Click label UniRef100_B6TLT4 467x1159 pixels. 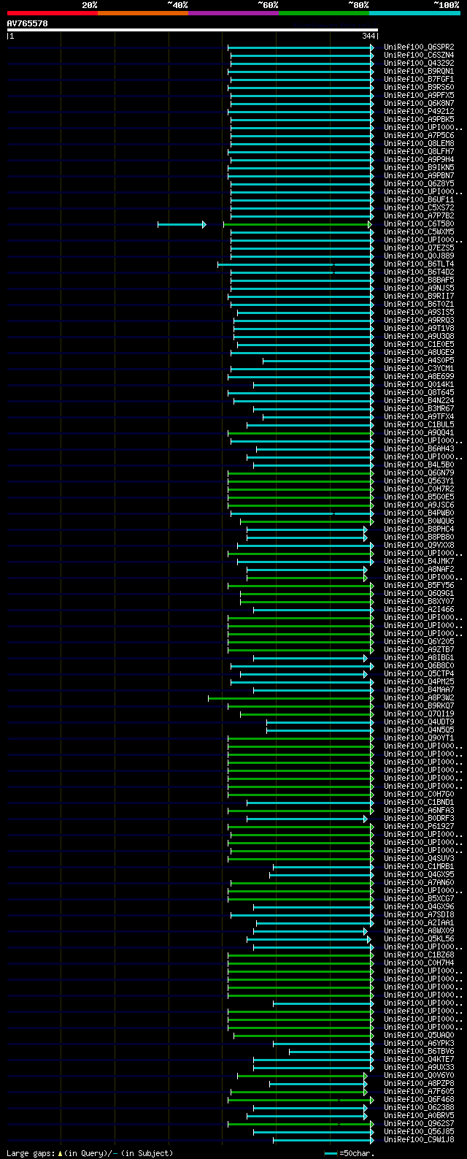419,264
